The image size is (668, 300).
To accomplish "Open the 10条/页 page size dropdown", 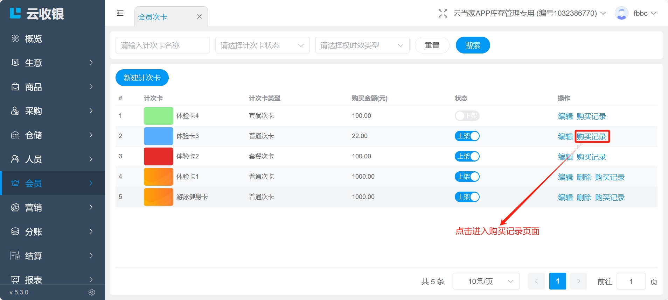I will tap(486, 281).
